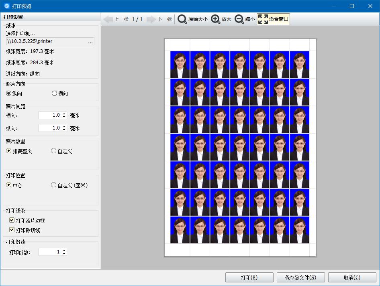This screenshot has width=380, height=286.
Task: Go to next sheet arrow 下一张
Action: point(151,19)
